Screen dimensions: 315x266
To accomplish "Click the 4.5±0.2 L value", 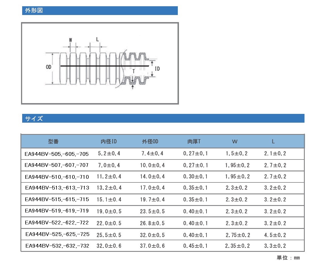I will (275, 235).
